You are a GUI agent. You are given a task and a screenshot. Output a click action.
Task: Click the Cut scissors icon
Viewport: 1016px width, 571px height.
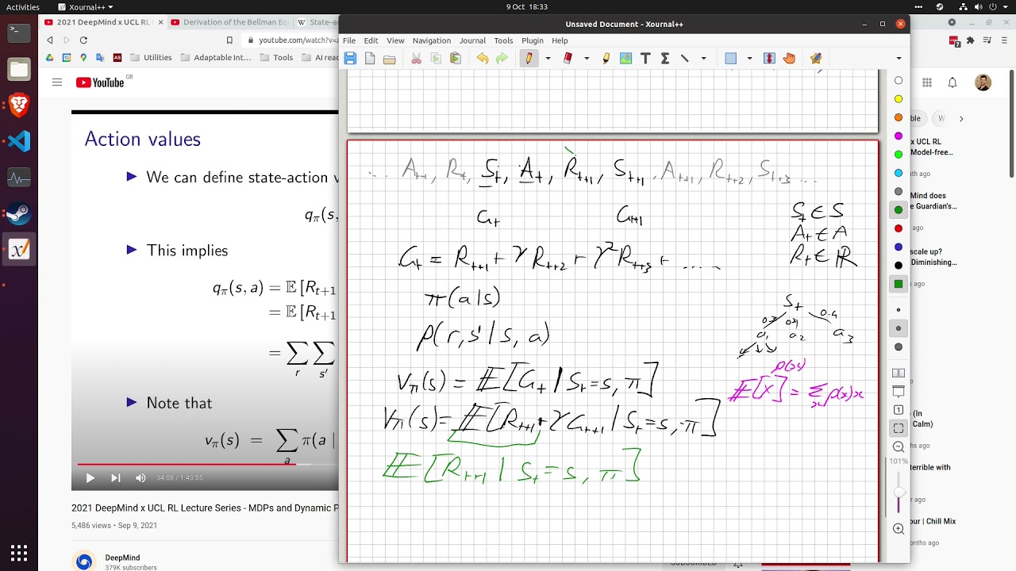416,58
